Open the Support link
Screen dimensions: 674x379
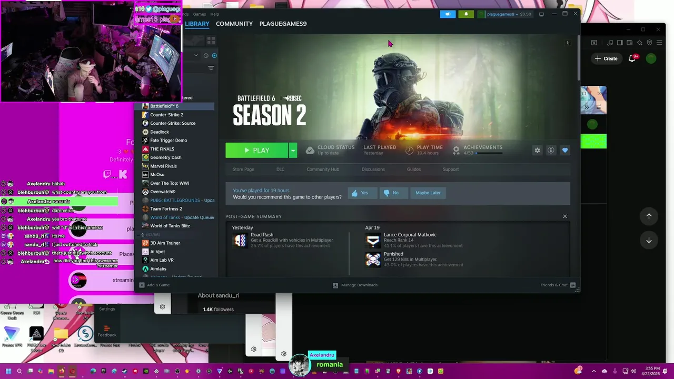click(x=451, y=169)
